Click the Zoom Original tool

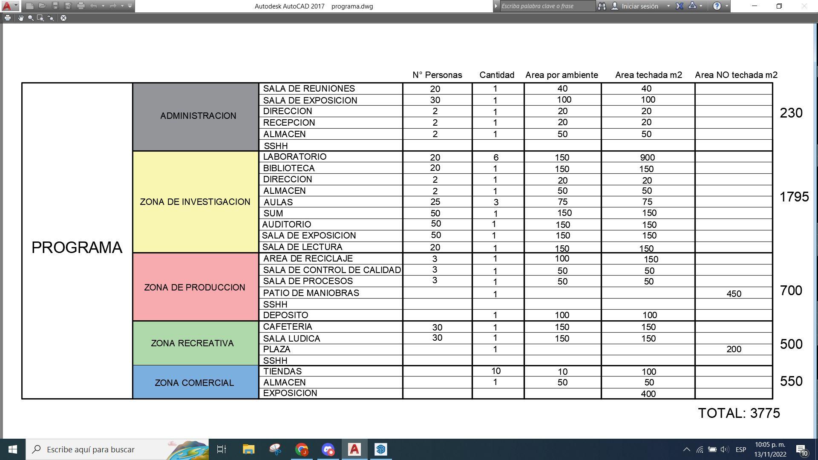pos(51,18)
